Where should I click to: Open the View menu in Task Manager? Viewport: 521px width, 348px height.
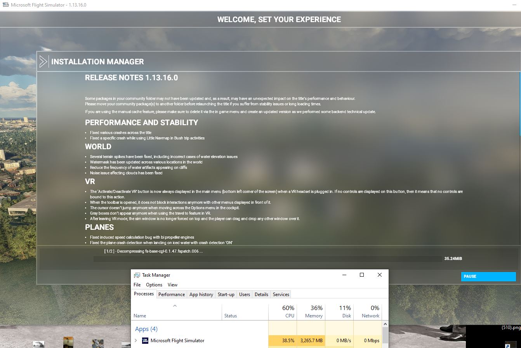pyautogui.click(x=172, y=284)
